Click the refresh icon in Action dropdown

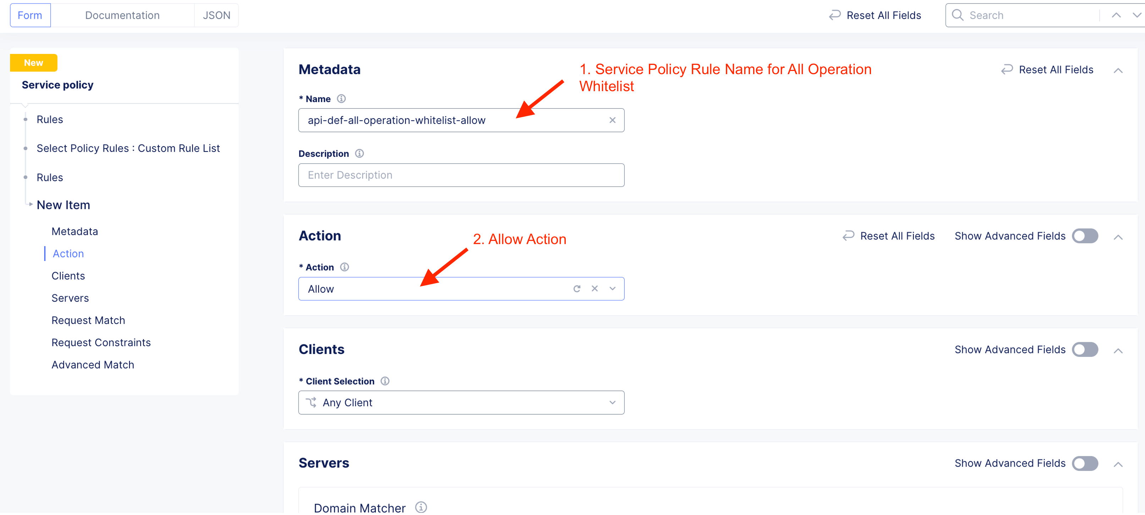[576, 289]
